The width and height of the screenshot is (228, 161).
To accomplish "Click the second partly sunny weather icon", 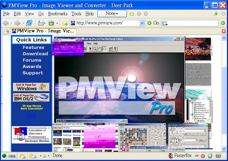I will [x=33, y=156].
